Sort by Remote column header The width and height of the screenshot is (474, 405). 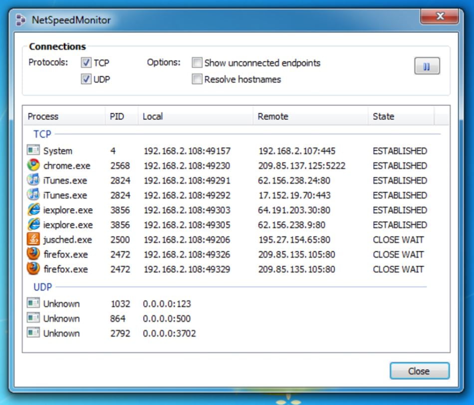[x=310, y=116]
